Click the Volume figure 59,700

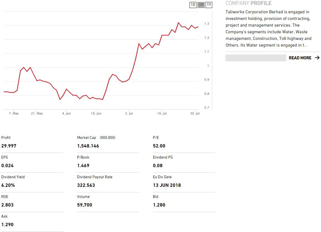(85, 205)
